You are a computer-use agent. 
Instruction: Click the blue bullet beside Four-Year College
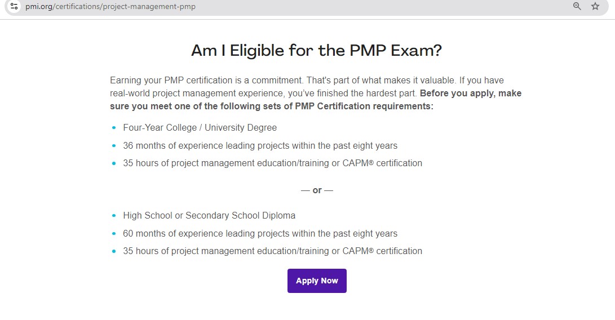click(114, 128)
